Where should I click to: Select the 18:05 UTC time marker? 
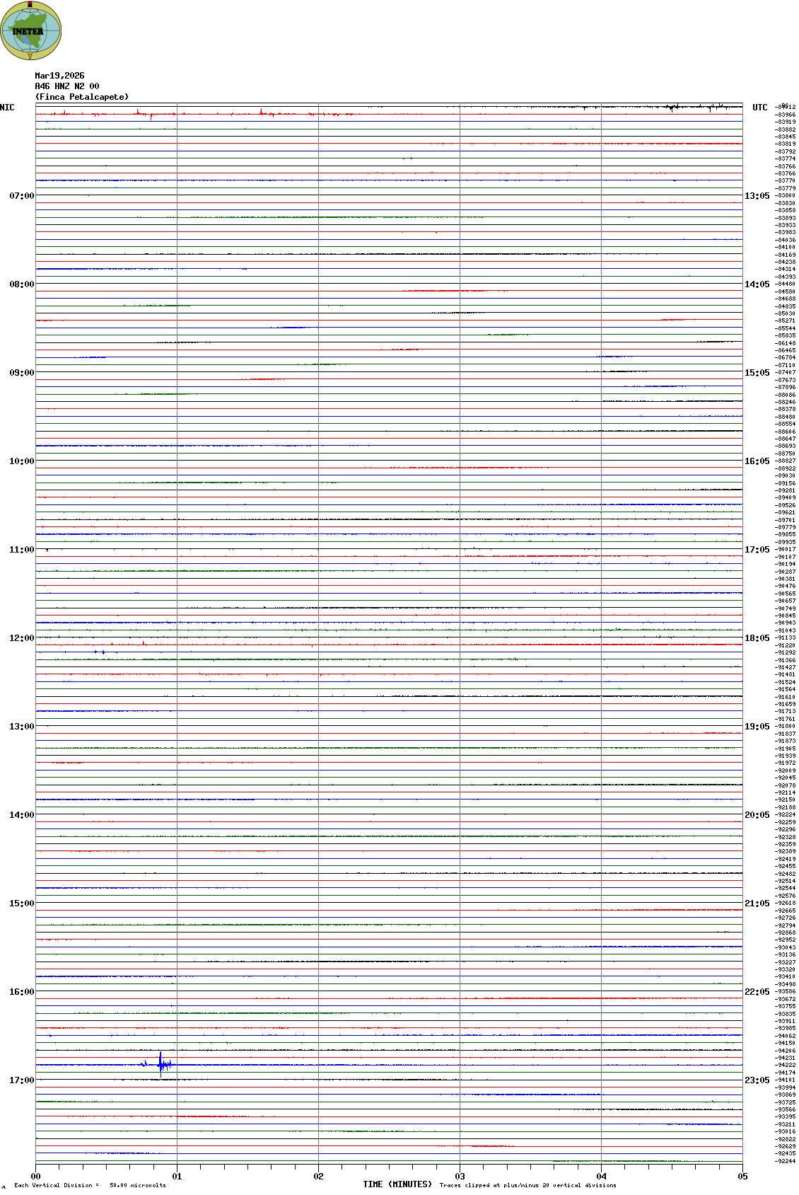pos(757,638)
